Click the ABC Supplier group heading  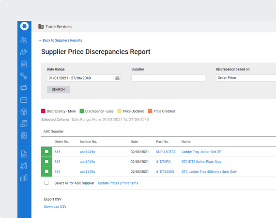click(x=54, y=131)
